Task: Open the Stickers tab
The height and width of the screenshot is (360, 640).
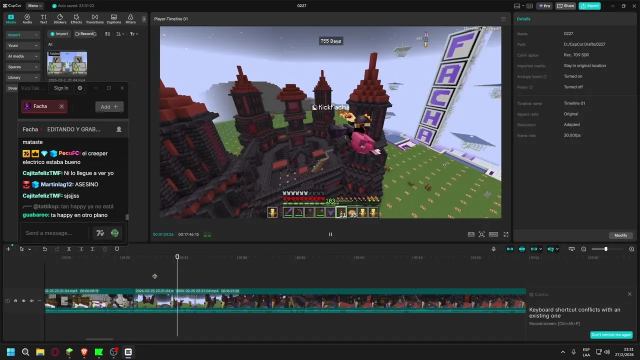Action: tap(60, 19)
